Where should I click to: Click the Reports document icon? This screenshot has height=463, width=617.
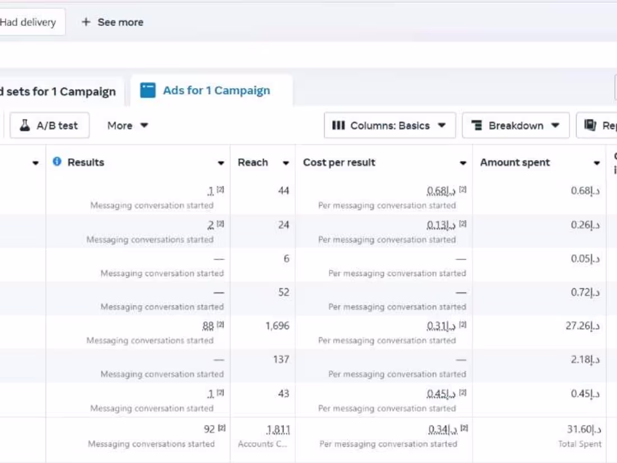pyautogui.click(x=590, y=125)
